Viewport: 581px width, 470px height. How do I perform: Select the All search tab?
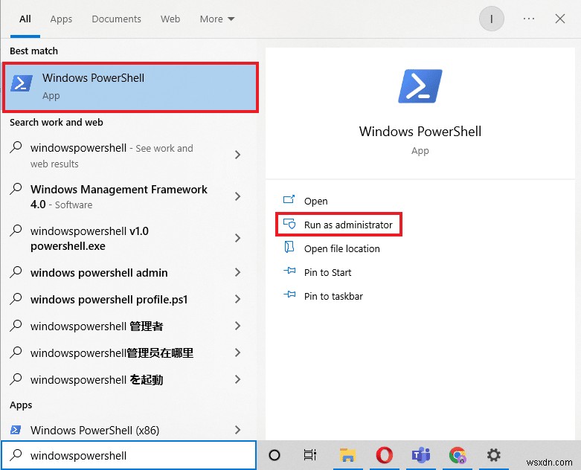[x=25, y=19]
